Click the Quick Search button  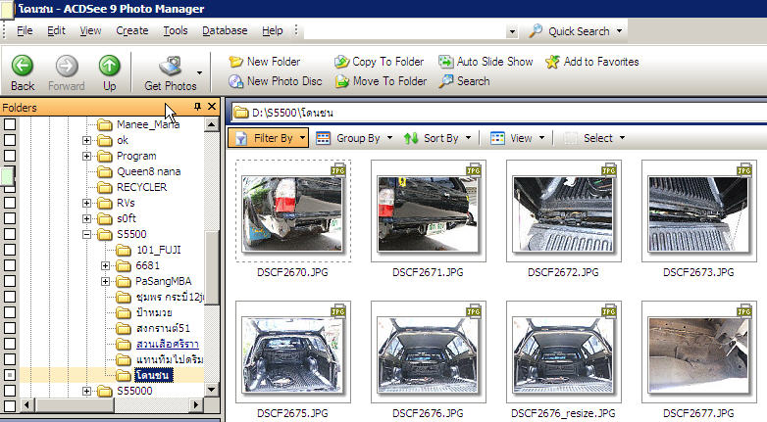click(x=569, y=30)
